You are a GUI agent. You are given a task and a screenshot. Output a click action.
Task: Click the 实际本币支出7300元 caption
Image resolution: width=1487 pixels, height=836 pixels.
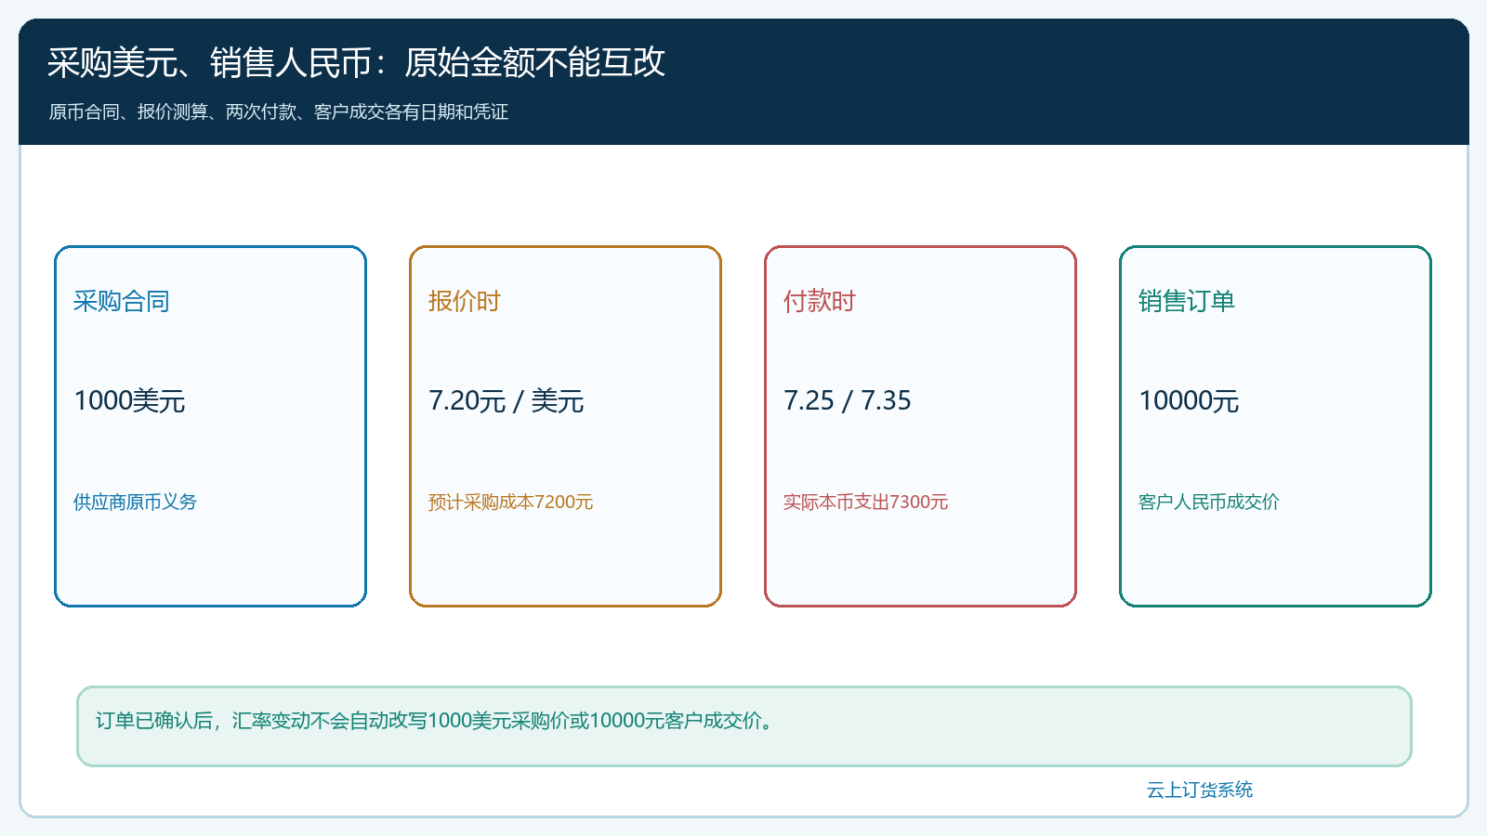point(865,502)
